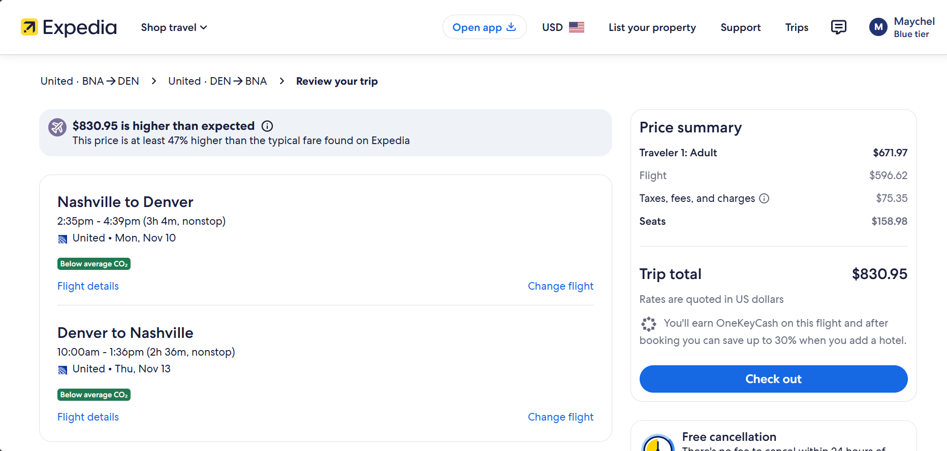
Task: Open the messages chat icon
Action: (x=838, y=27)
